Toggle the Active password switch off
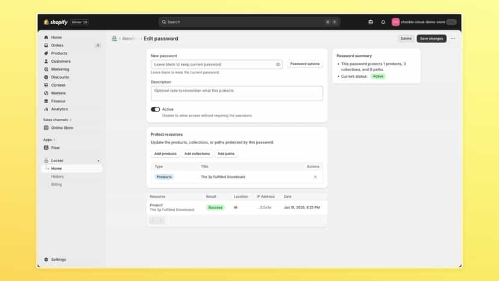The image size is (499, 281). click(x=155, y=109)
